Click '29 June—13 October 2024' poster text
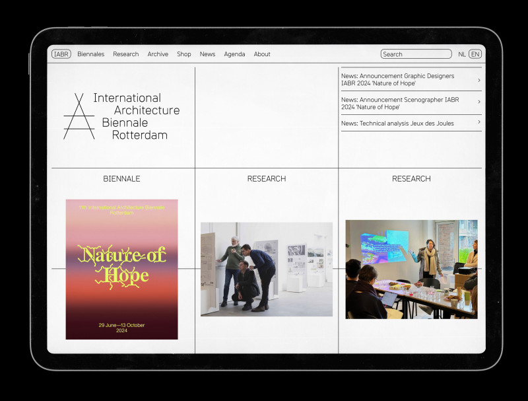This screenshot has width=528, height=401. [121, 328]
